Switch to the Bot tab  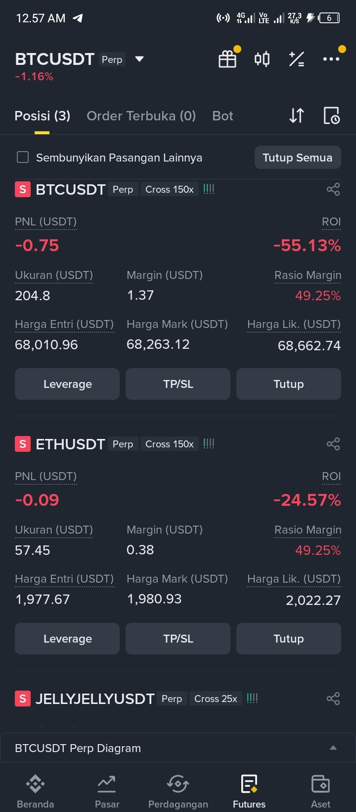coord(222,116)
